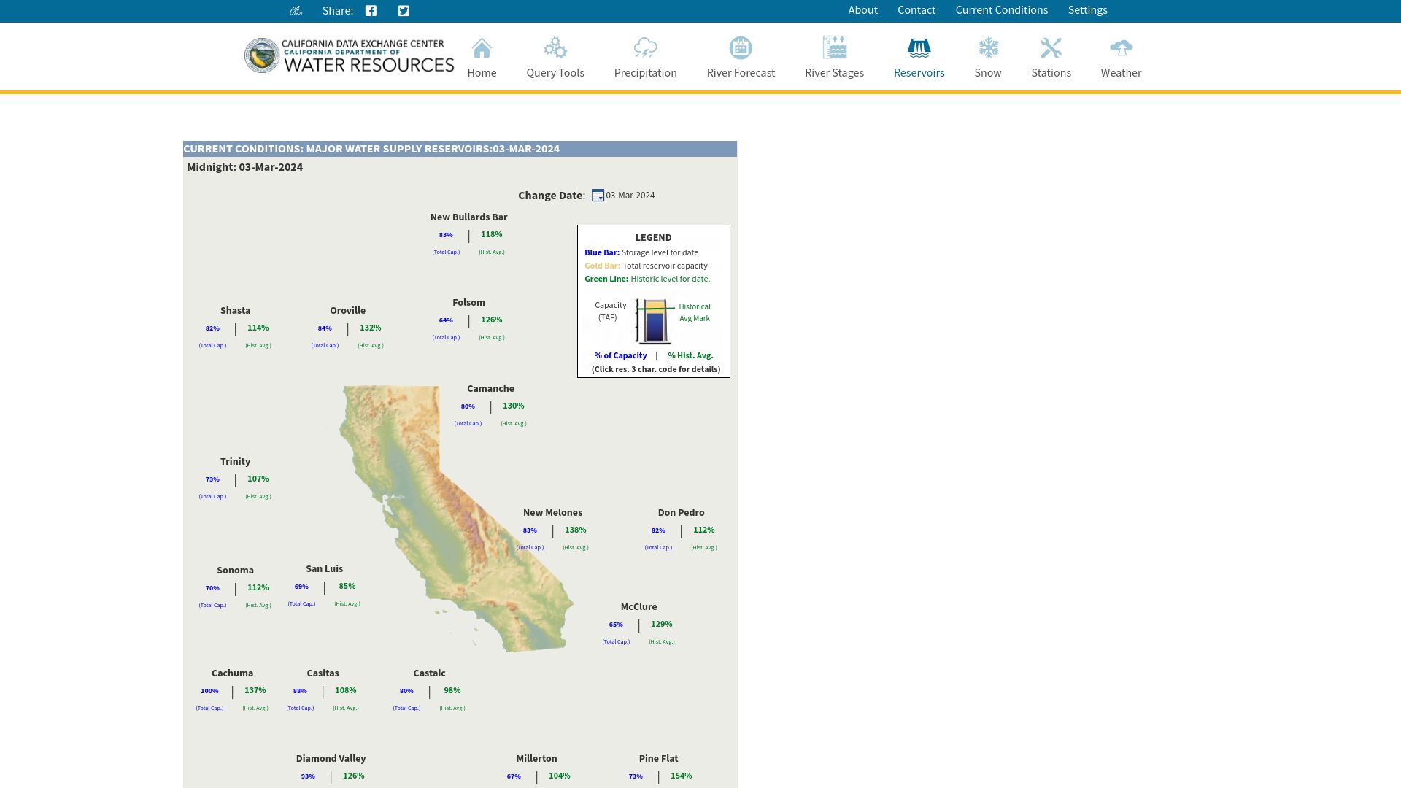
Task: Click Trinity 107% historical average value
Action: (258, 479)
